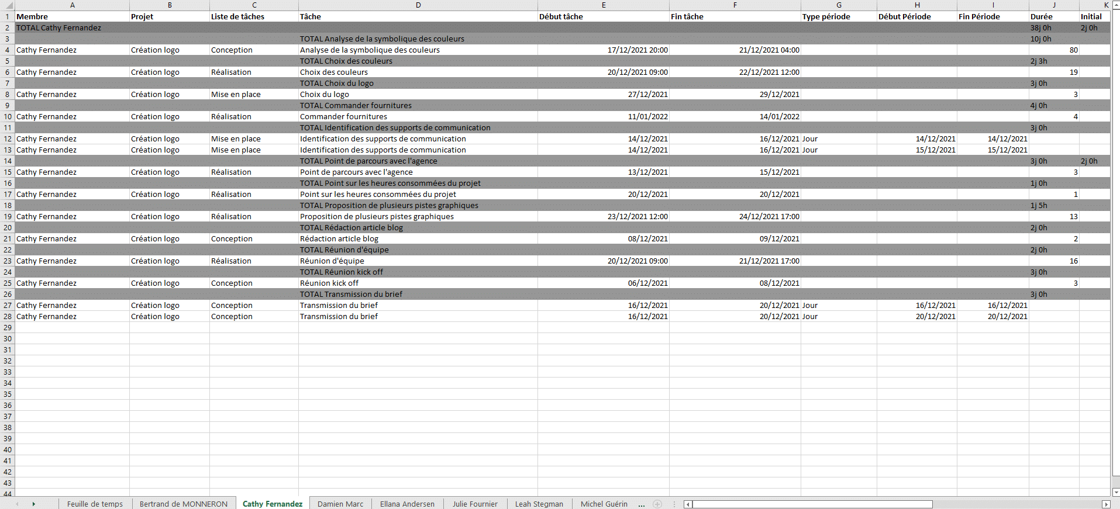
Task: Click the 1j 5h duration cell
Action: click(x=1054, y=205)
